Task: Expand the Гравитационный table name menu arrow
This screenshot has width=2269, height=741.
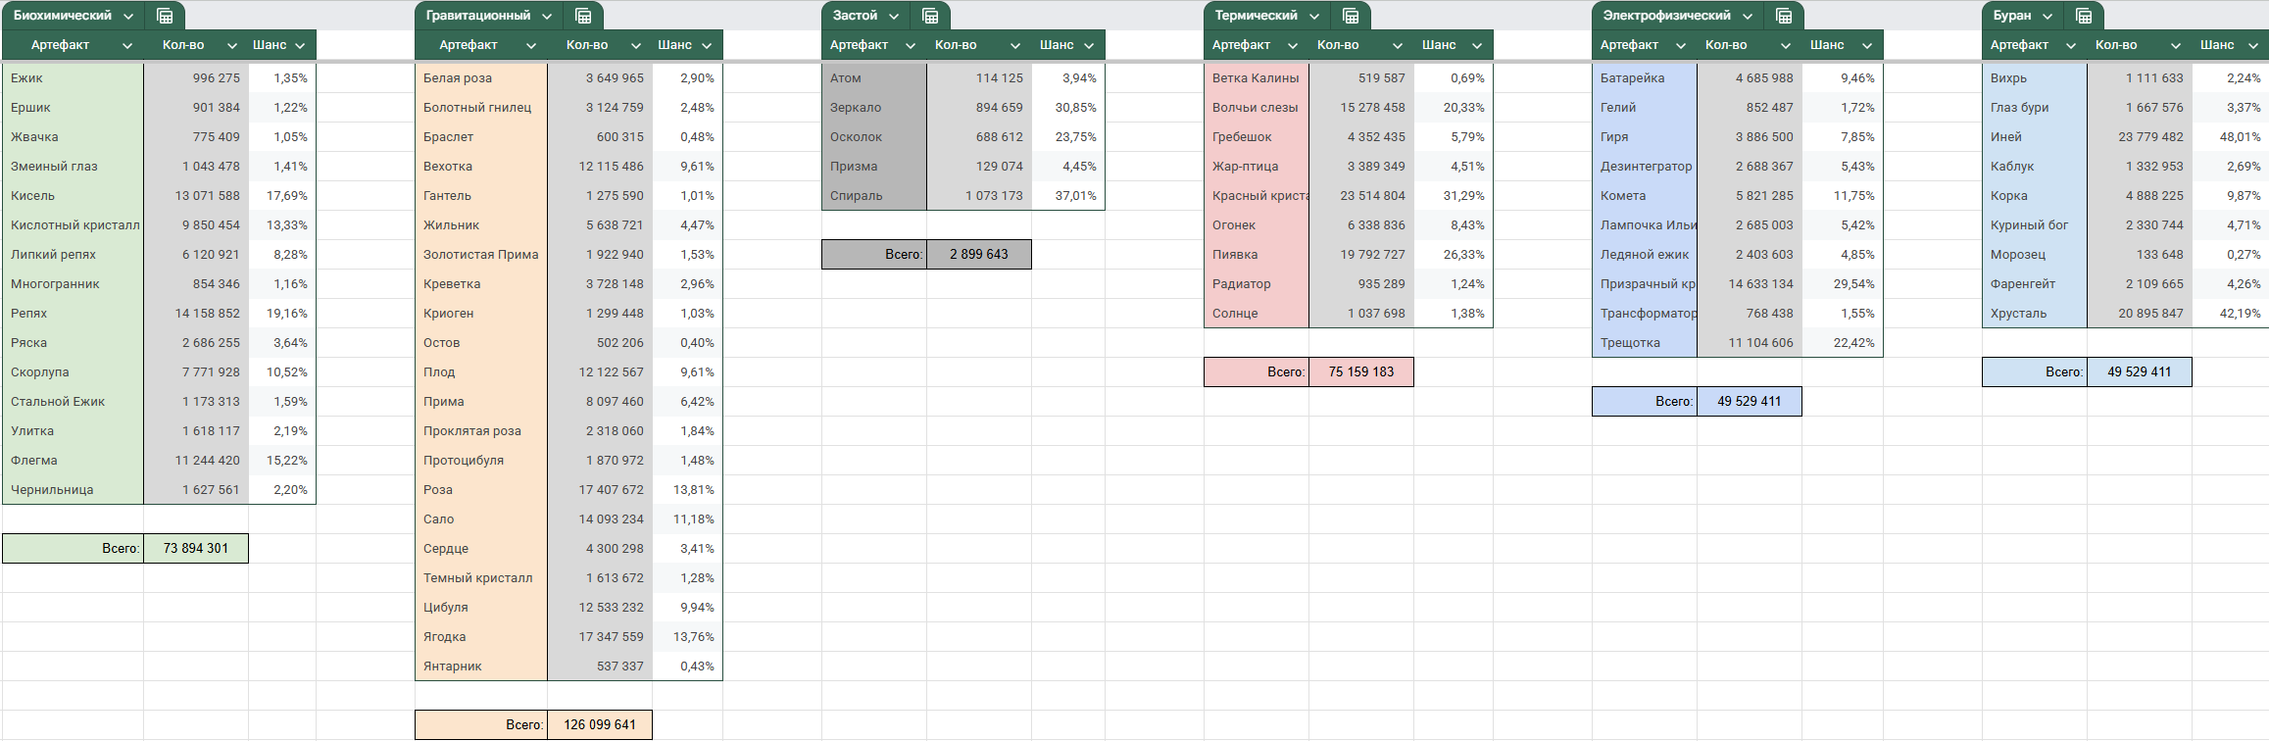Action: [547, 16]
